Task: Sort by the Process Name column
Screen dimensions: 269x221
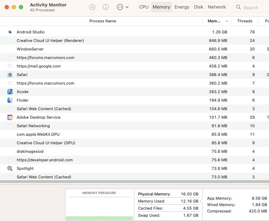Action: click(x=102, y=21)
